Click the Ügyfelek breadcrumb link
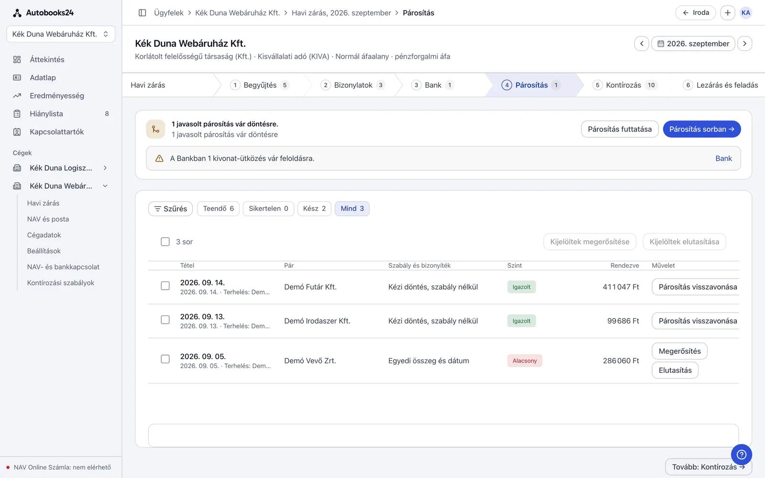The image size is (765, 478). pos(169,13)
